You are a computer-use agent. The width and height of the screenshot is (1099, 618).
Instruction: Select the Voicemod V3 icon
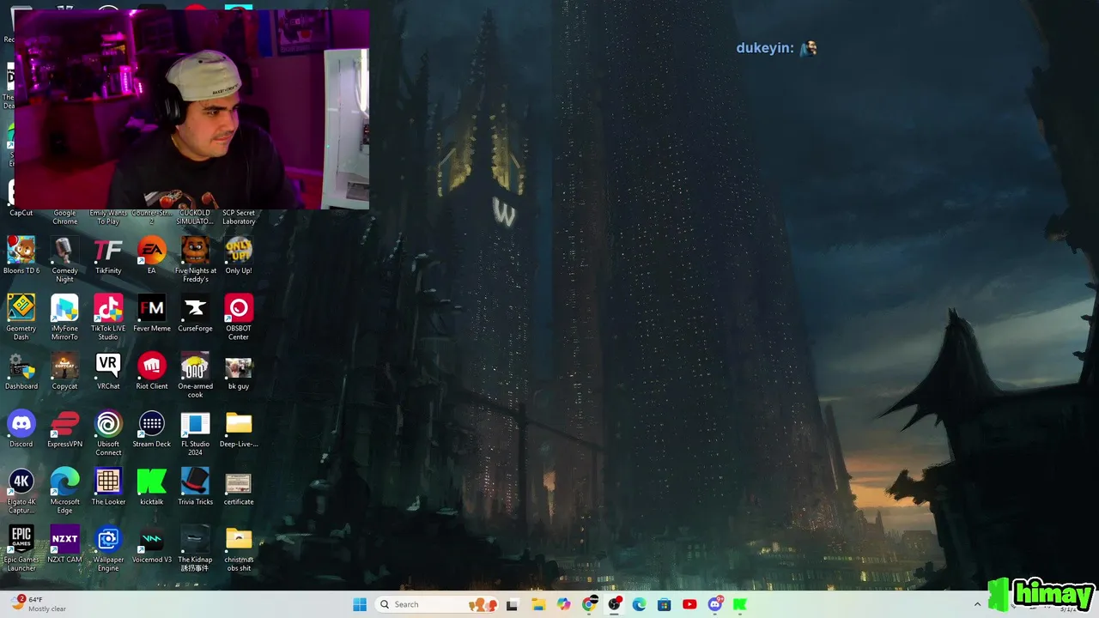click(x=152, y=544)
